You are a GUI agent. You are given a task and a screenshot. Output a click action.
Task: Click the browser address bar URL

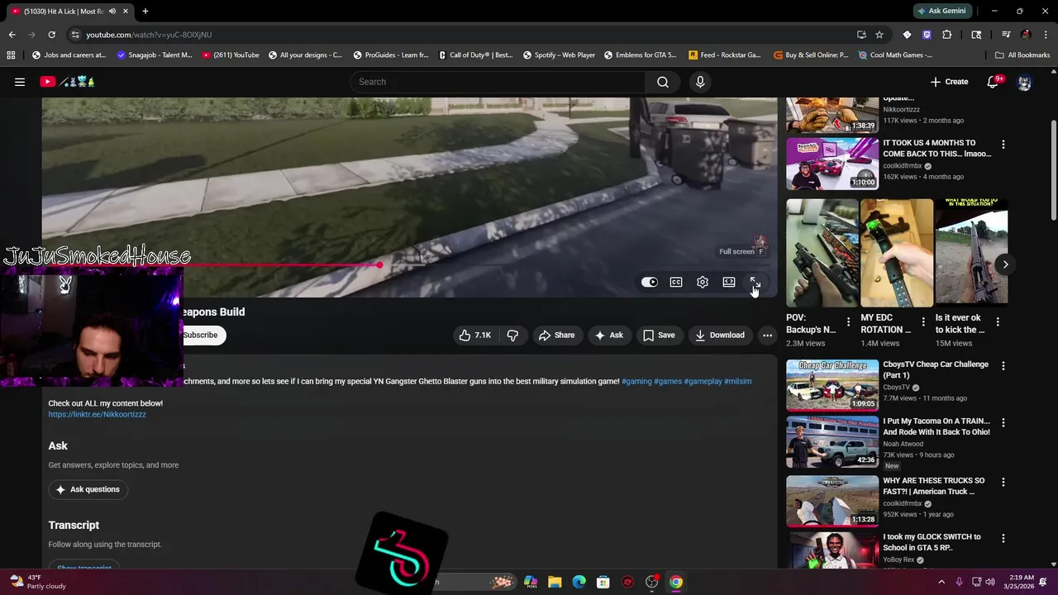pos(149,35)
